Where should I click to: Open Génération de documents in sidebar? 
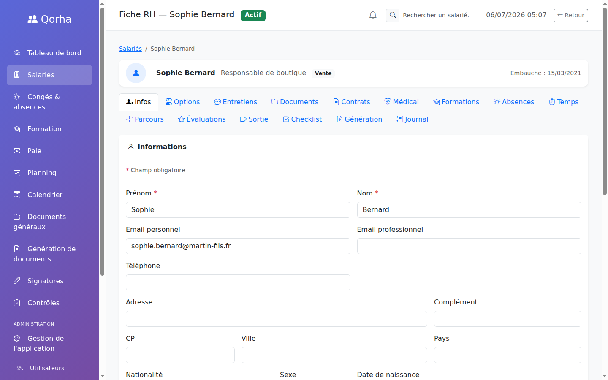(49, 254)
